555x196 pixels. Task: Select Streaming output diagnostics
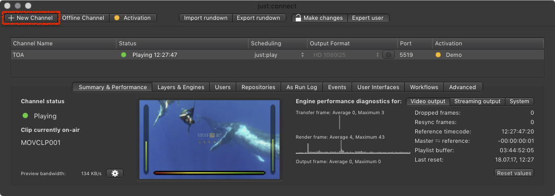pyautogui.click(x=477, y=102)
